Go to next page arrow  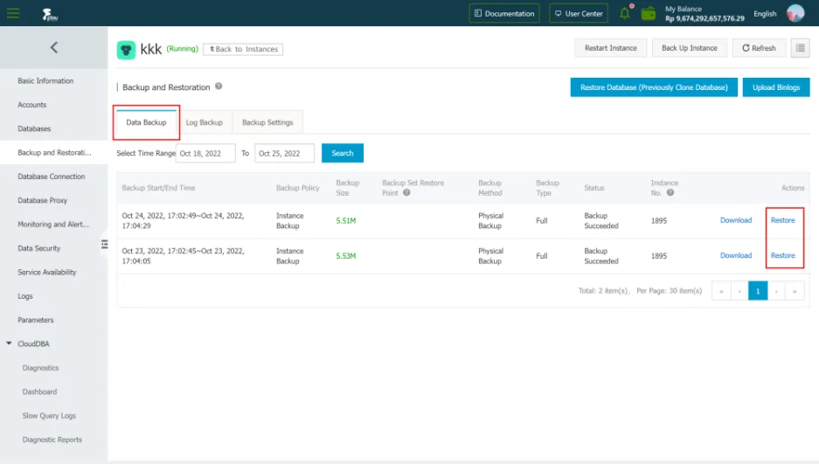[776, 291]
